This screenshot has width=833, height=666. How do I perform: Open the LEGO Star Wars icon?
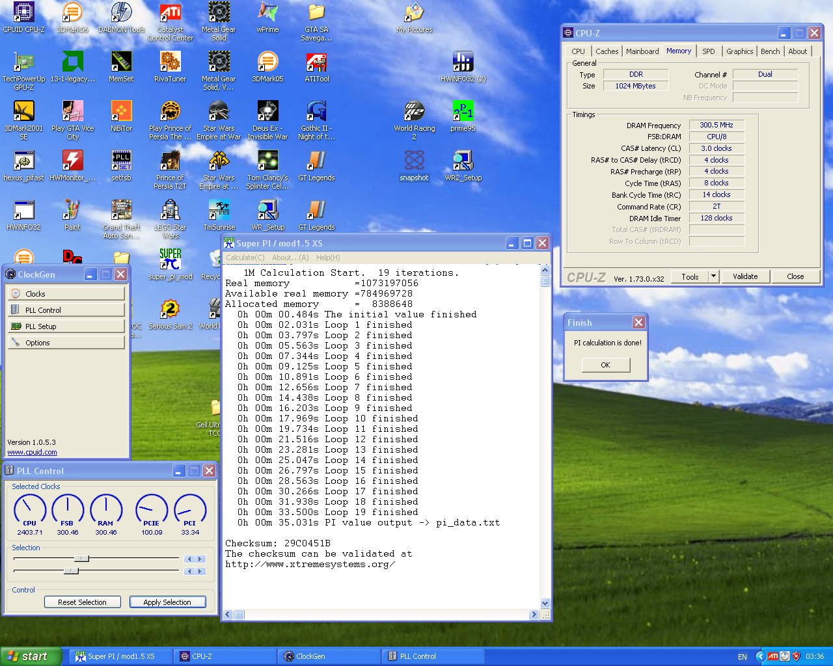171,220
